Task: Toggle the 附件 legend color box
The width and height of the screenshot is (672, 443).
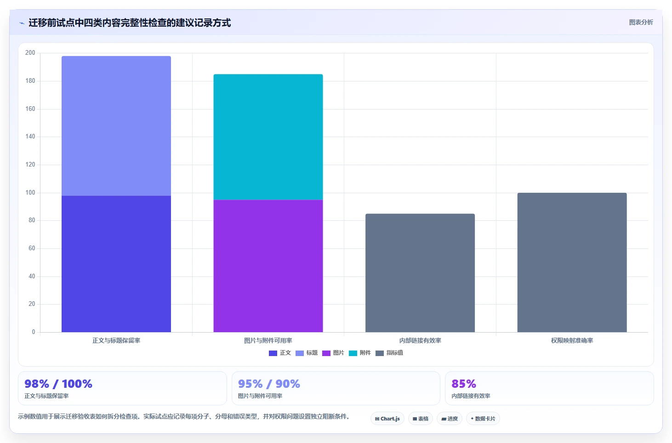Action: coord(353,353)
